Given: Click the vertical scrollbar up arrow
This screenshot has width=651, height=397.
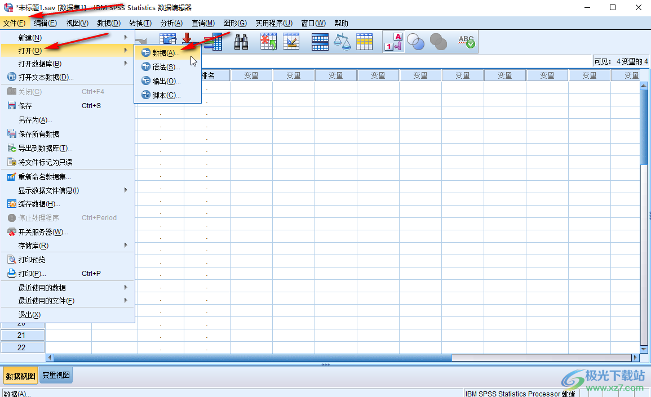Looking at the screenshot, I should click(x=644, y=86).
